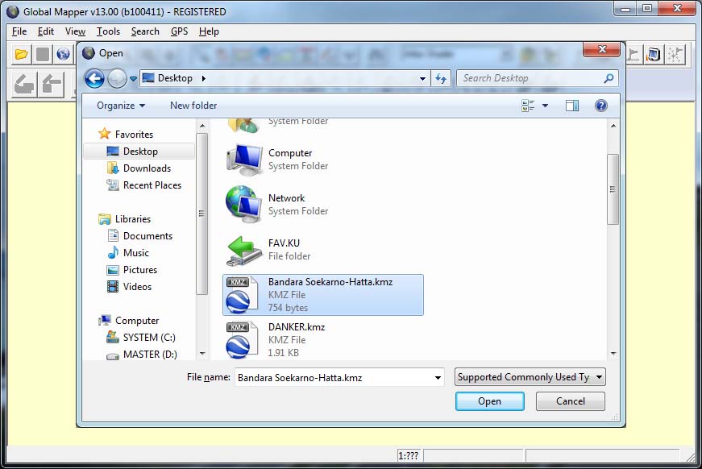This screenshot has height=469, width=702.
Task: Open the Organize dropdown
Action: tap(121, 106)
